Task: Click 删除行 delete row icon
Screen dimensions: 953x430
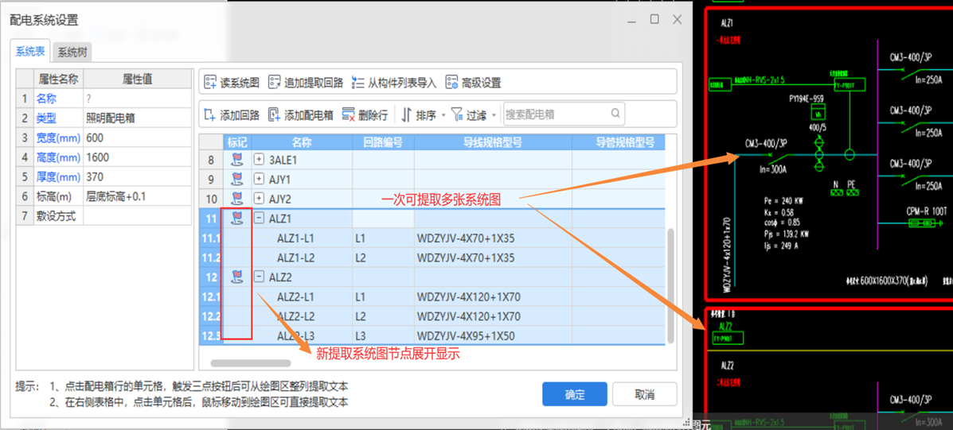Action: (349, 115)
